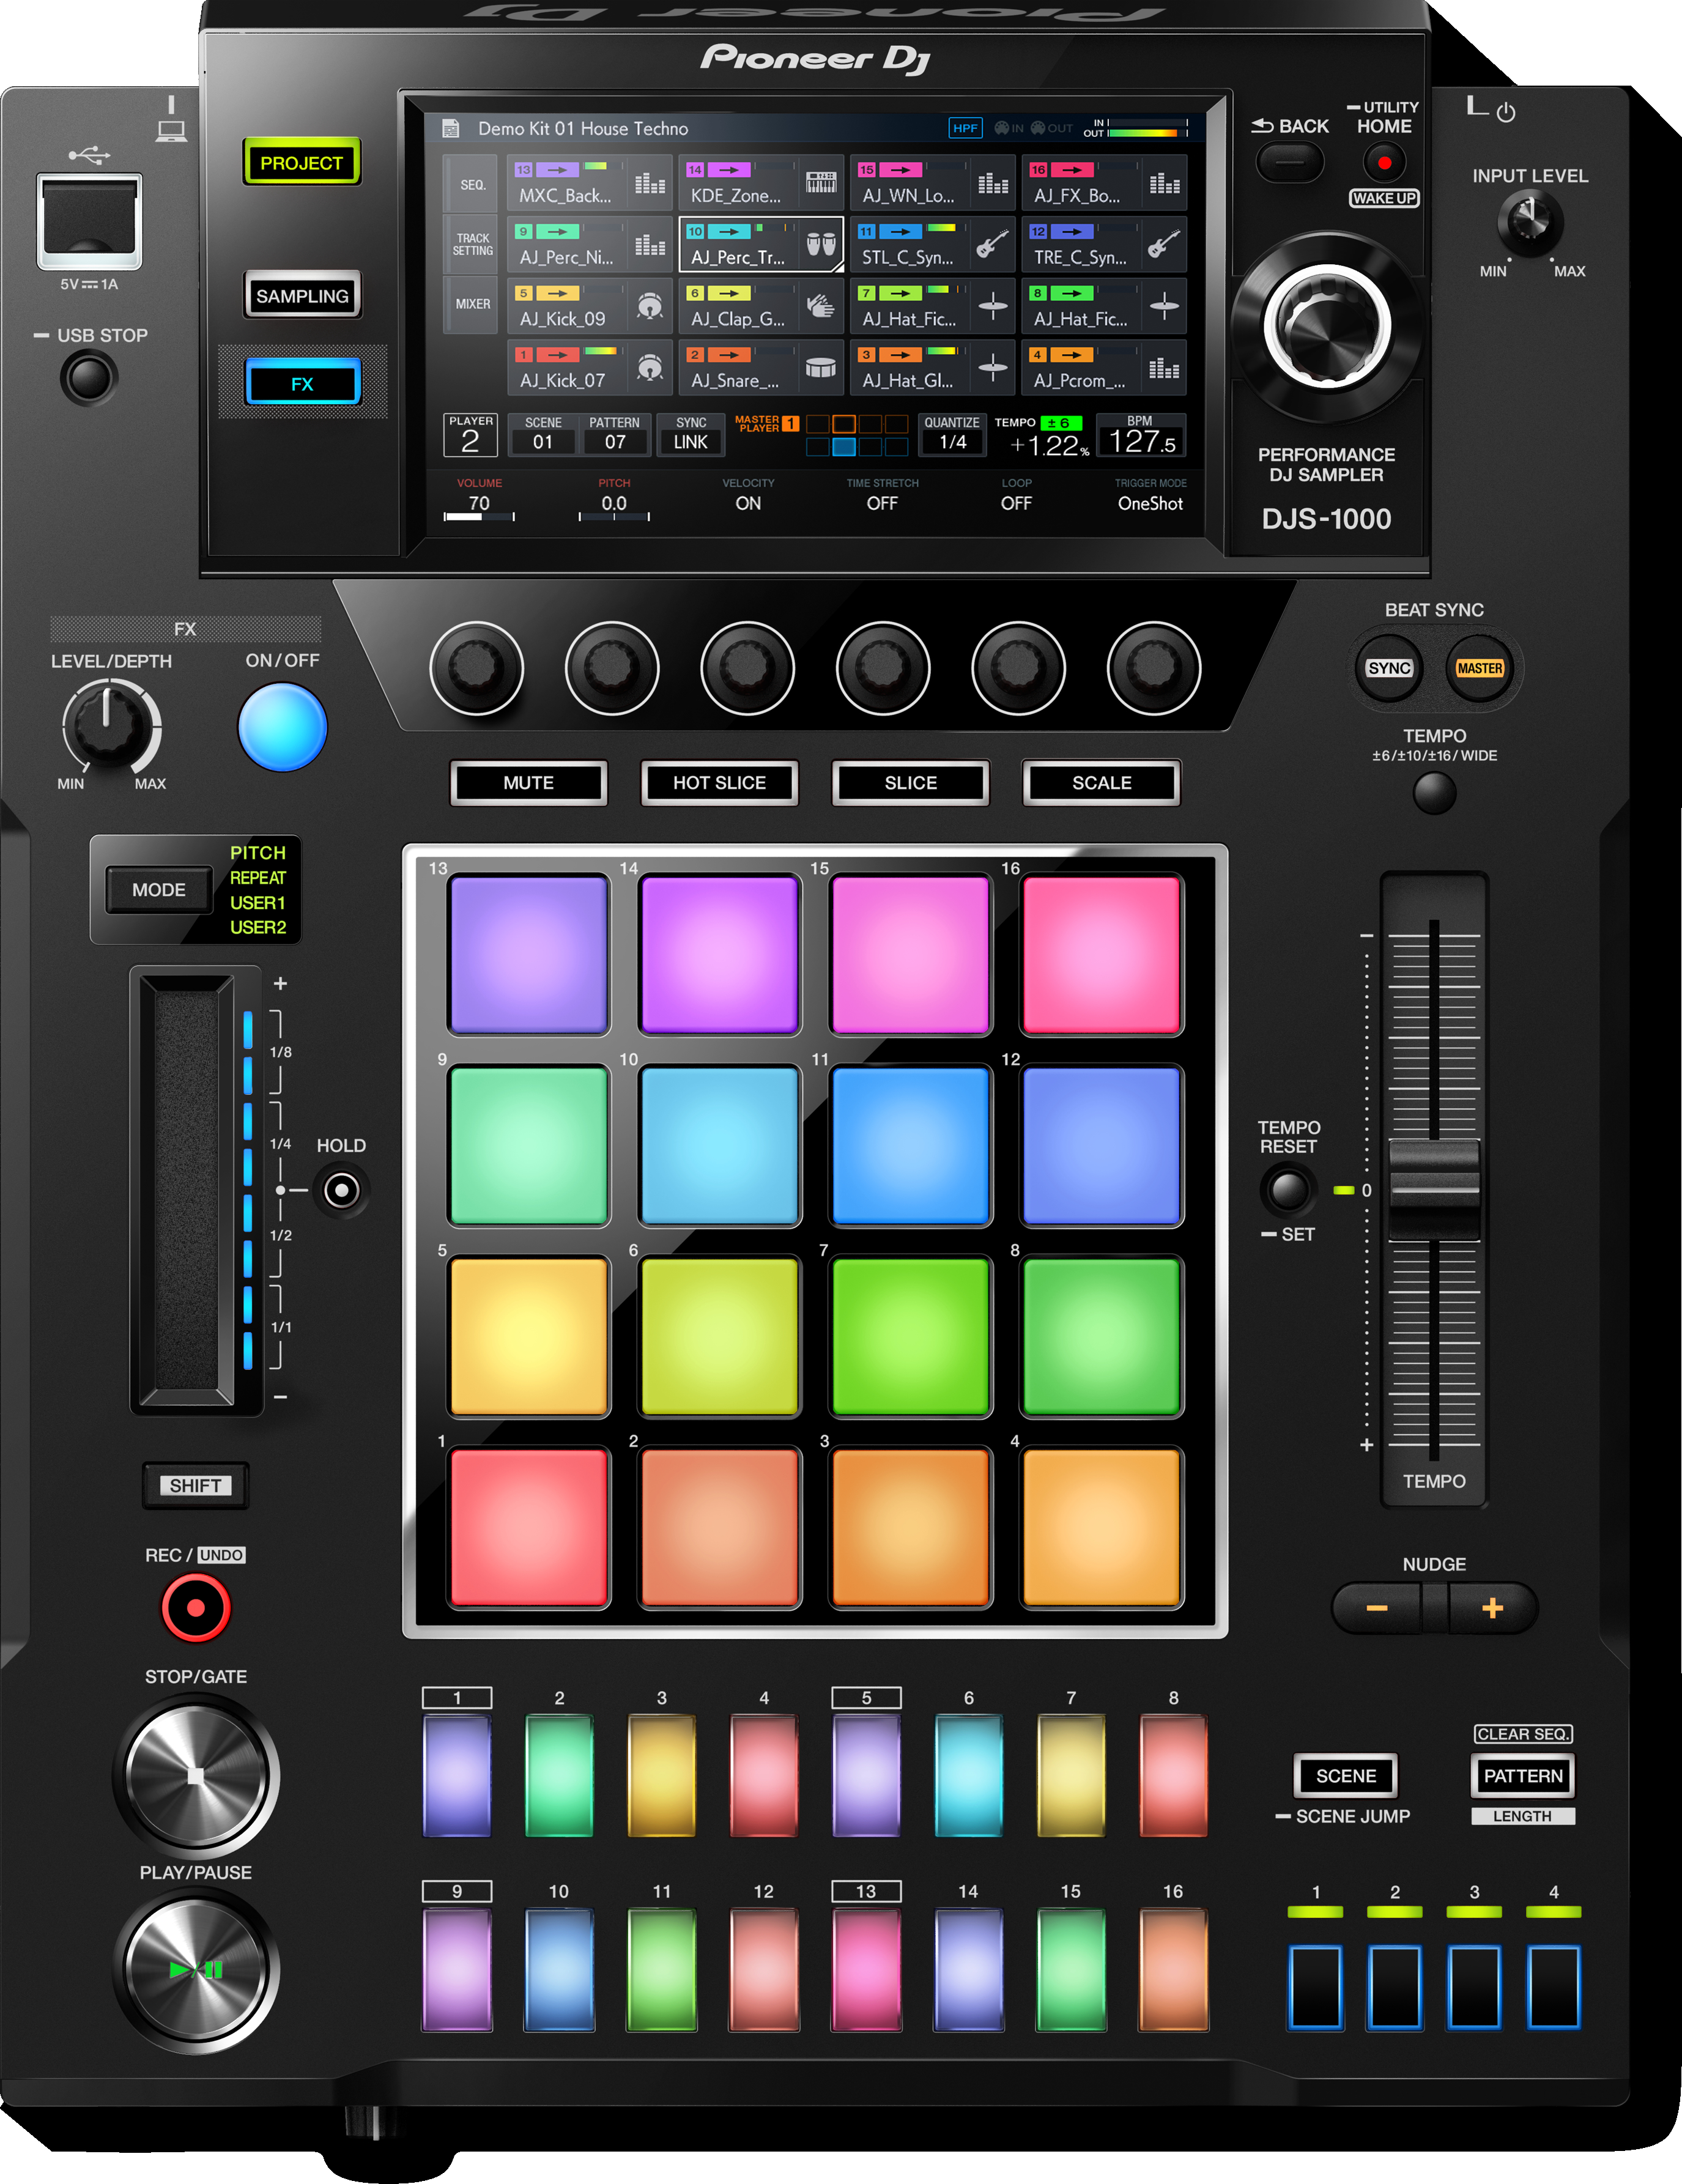Toggle the SLICE mode button
The height and width of the screenshot is (2184, 1682).
tap(911, 783)
